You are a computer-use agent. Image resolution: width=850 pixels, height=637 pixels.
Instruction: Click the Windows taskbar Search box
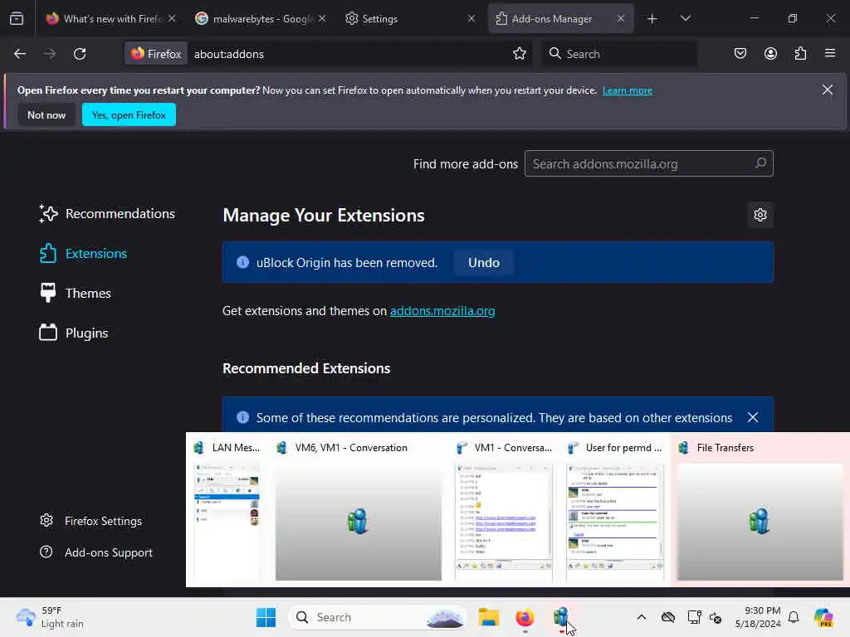coord(378,617)
